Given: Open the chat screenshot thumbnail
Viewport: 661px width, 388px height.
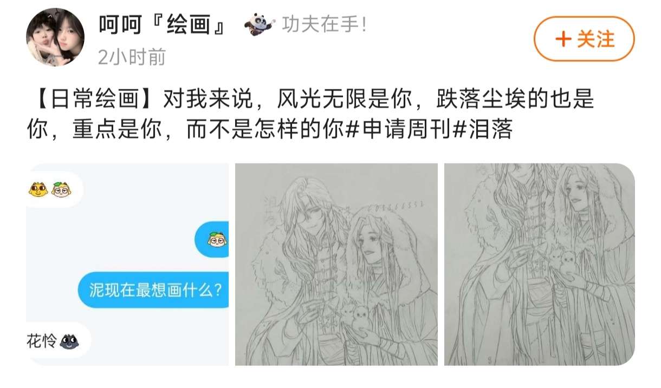Looking at the screenshot, I should [x=127, y=264].
